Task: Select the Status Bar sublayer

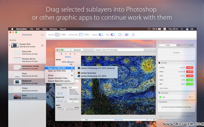Action: click(27, 53)
